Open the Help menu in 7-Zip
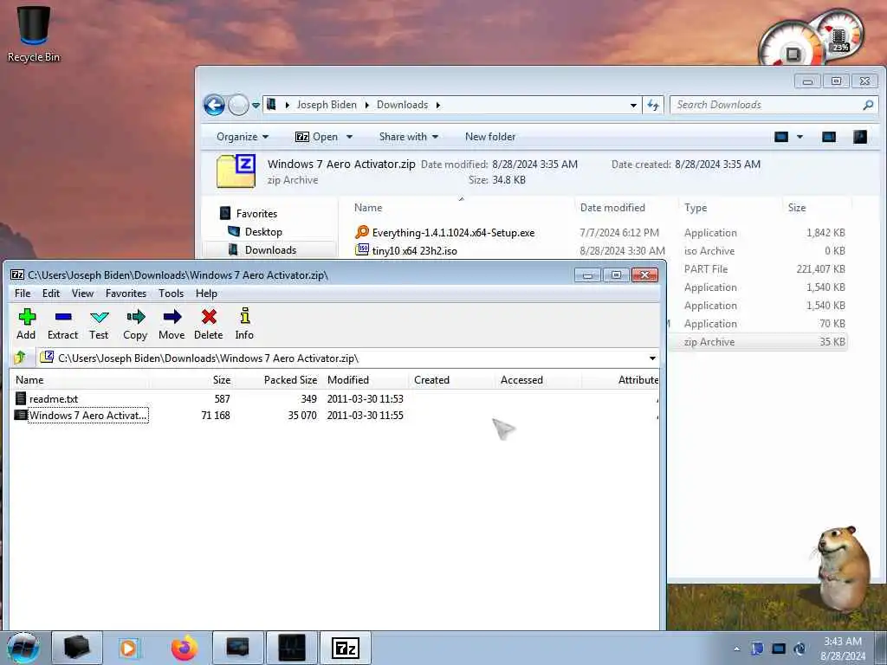The image size is (887, 665). click(x=206, y=294)
